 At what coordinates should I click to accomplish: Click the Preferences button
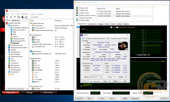click(x=135, y=99)
